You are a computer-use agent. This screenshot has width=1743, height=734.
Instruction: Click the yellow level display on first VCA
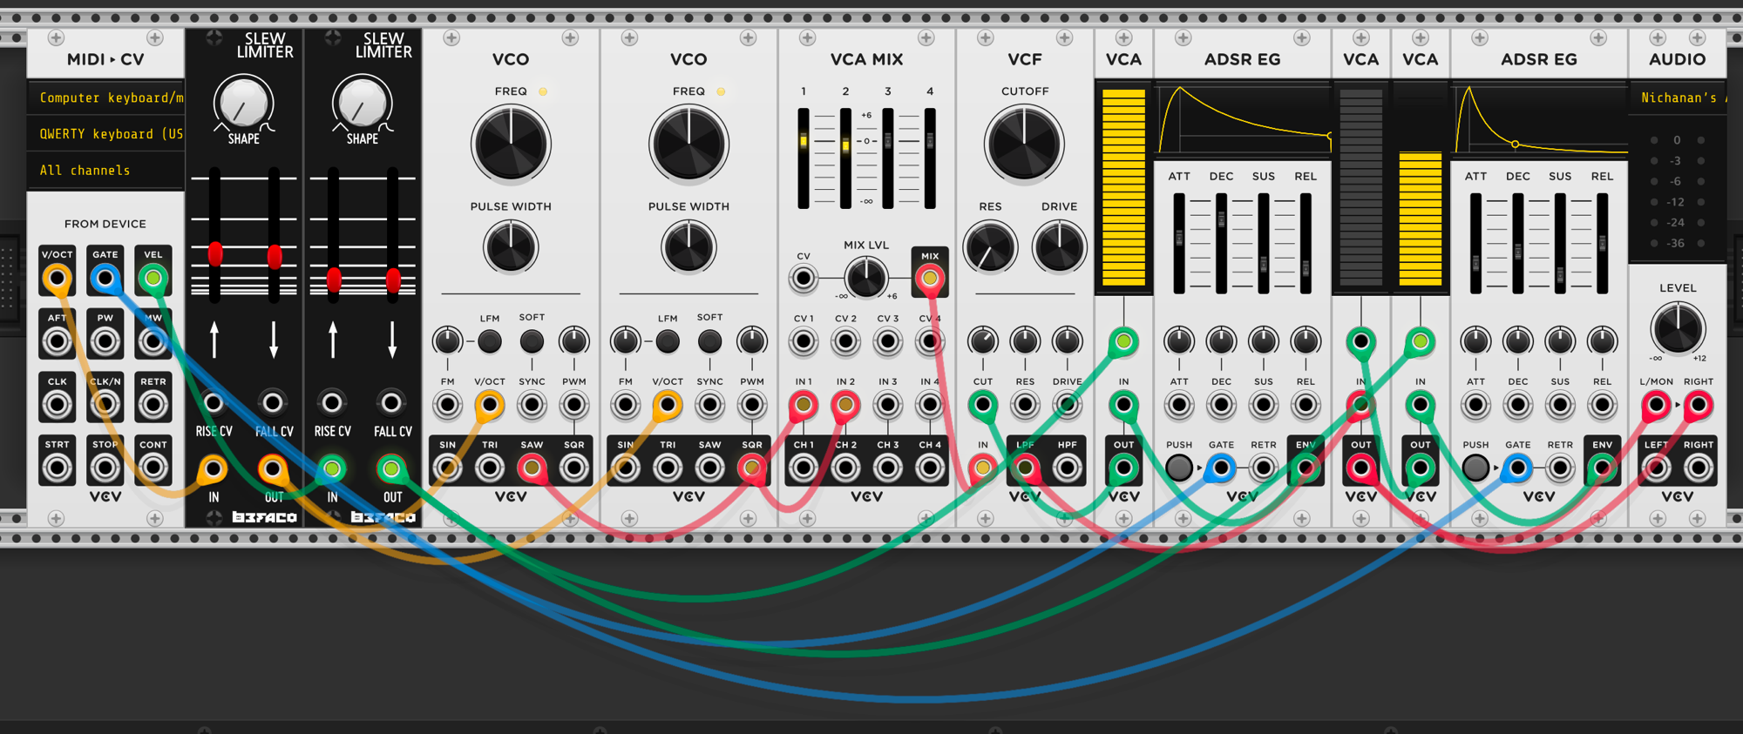(1123, 187)
